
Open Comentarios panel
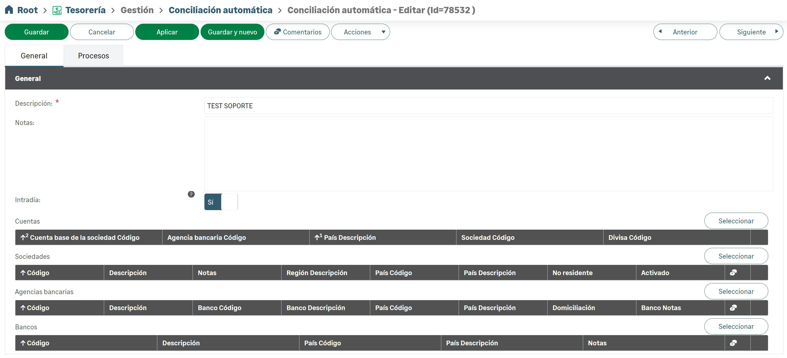[x=298, y=32]
